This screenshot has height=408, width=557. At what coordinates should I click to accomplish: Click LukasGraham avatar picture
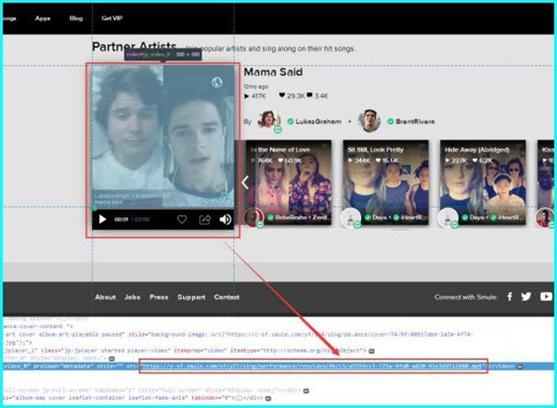(x=269, y=121)
